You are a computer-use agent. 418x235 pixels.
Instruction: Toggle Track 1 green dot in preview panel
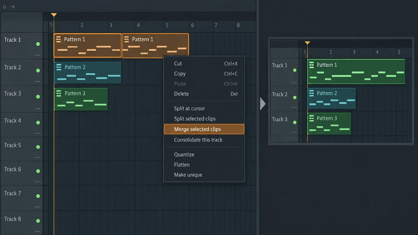click(x=295, y=70)
